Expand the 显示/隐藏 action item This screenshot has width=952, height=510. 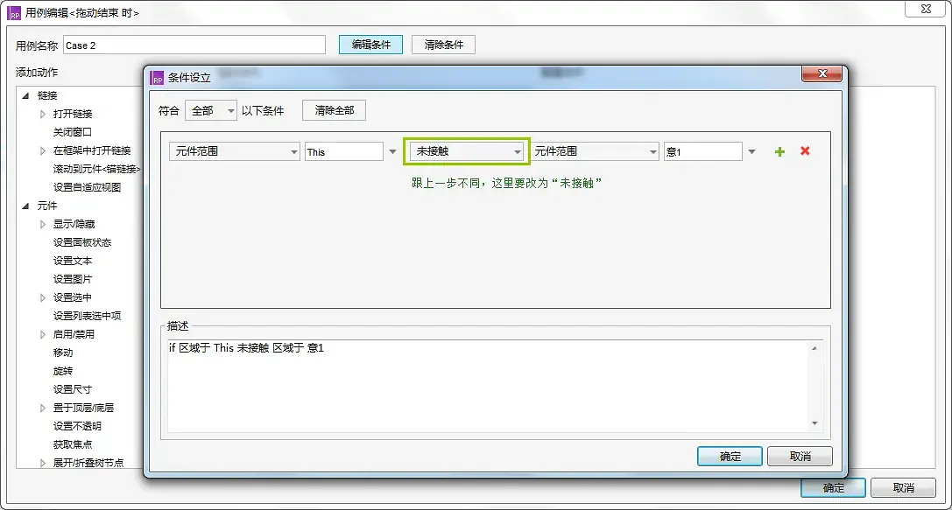41,224
